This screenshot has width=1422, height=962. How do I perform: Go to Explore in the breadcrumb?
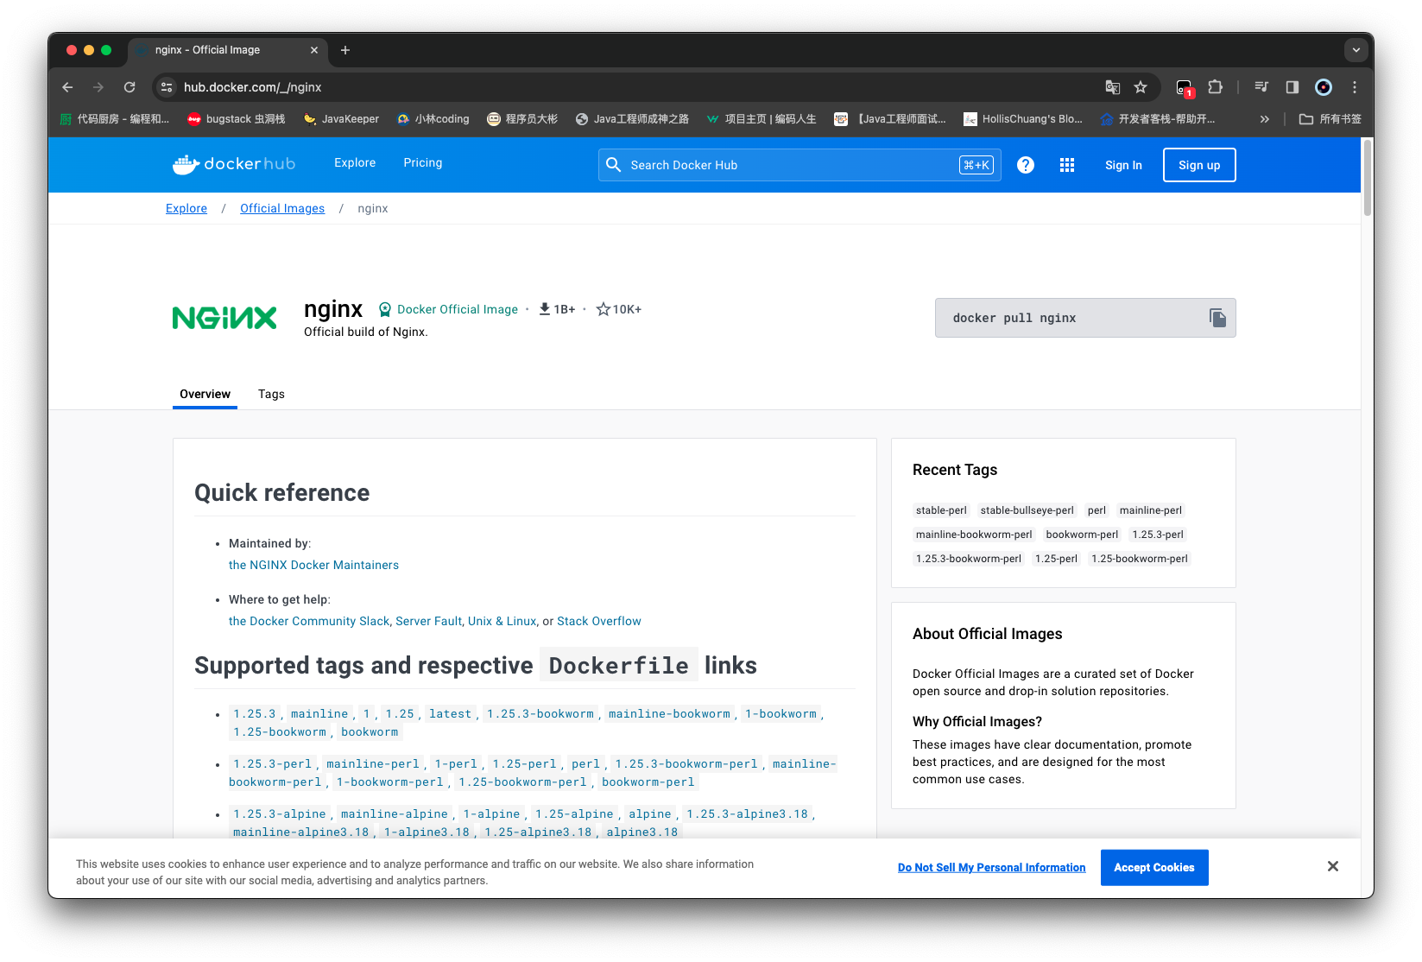click(186, 208)
